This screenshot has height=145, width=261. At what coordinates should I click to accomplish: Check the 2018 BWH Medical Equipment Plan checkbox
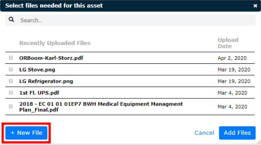coord(11,106)
